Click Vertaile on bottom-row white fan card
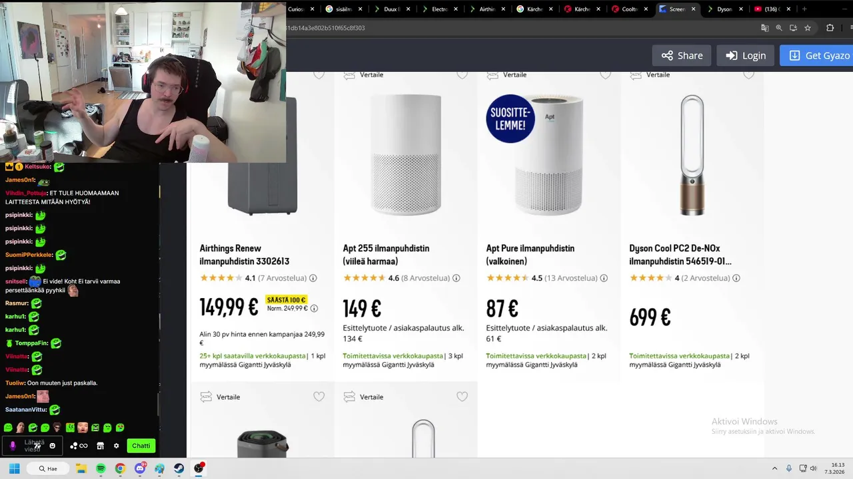The height and width of the screenshot is (479, 853). (363, 397)
